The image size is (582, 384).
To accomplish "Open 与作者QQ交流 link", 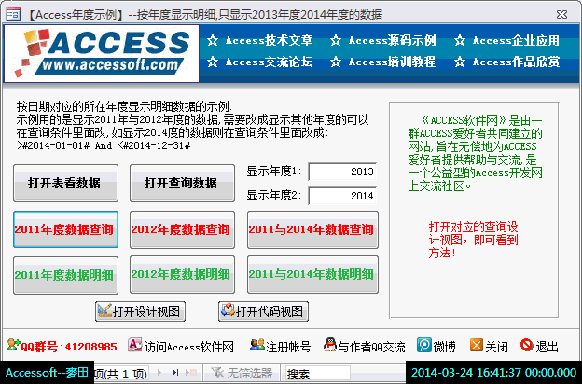I will click(371, 348).
